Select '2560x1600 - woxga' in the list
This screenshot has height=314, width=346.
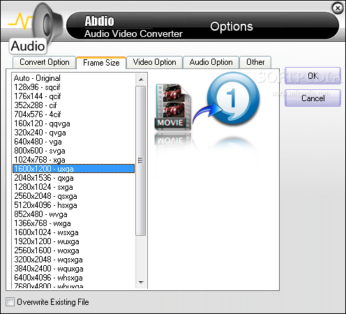[x=73, y=251]
